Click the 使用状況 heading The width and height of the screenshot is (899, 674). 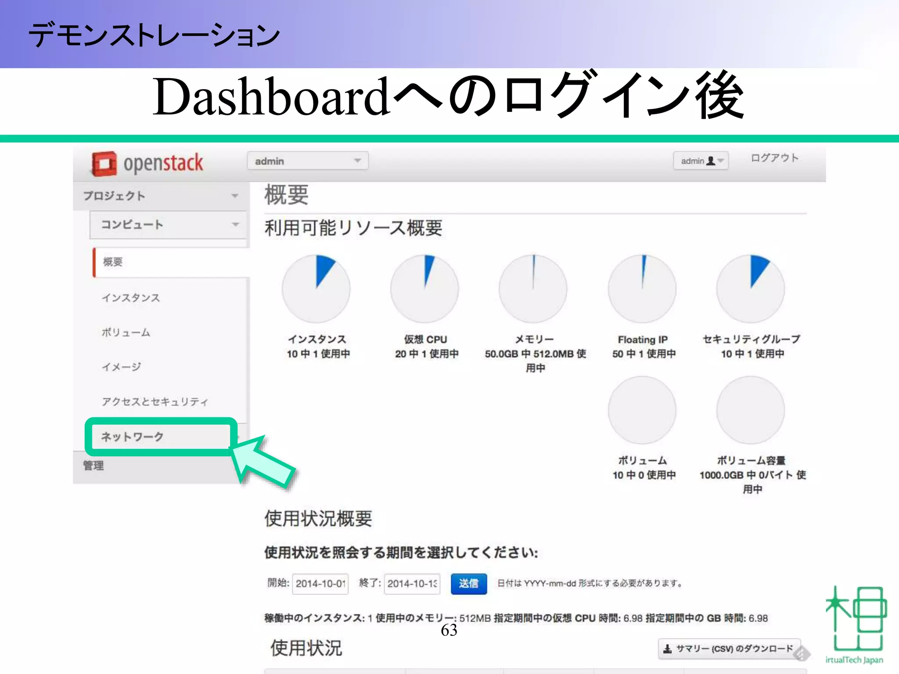[306, 648]
